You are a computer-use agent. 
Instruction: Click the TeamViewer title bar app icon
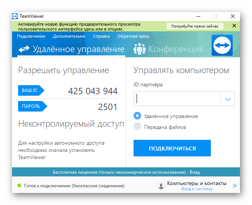point(15,16)
